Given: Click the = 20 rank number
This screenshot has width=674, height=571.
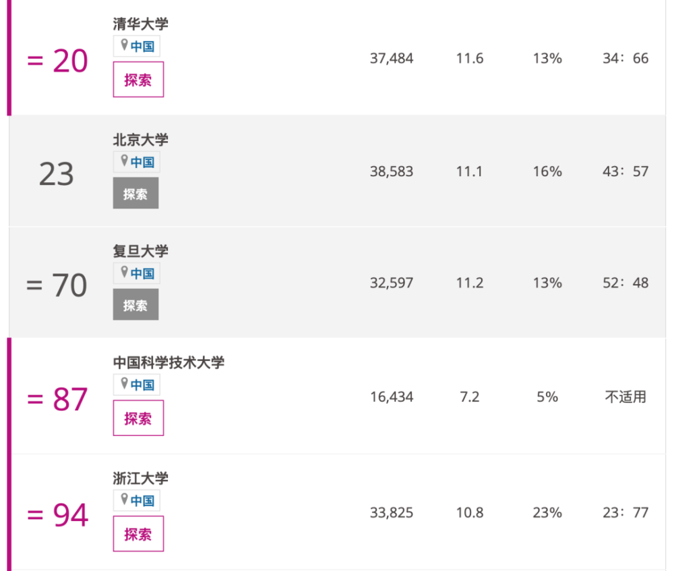Looking at the screenshot, I should point(57,61).
